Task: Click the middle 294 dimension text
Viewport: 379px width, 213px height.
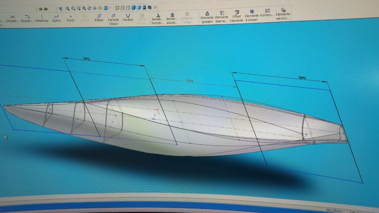Action: click(190, 81)
